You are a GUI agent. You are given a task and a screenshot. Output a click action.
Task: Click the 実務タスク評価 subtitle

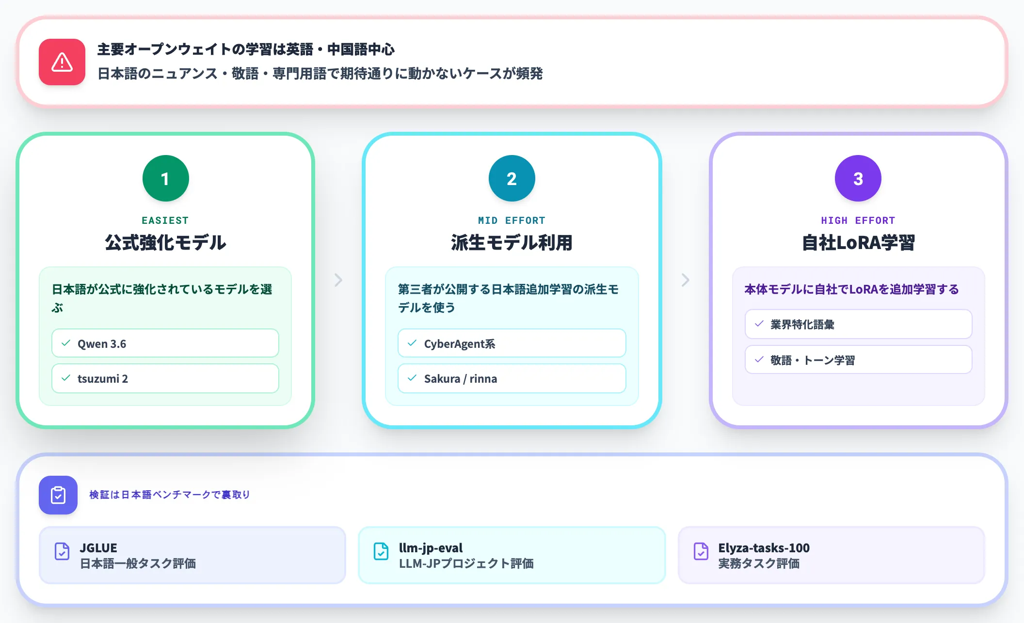pyautogui.click(x=759, y=563)
